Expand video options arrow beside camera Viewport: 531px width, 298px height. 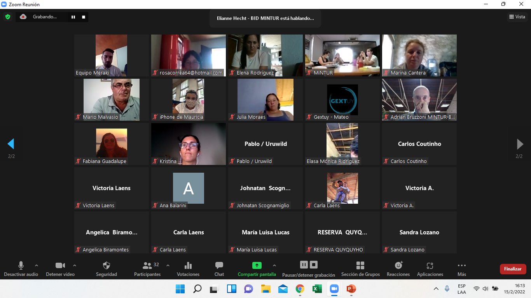75,265
